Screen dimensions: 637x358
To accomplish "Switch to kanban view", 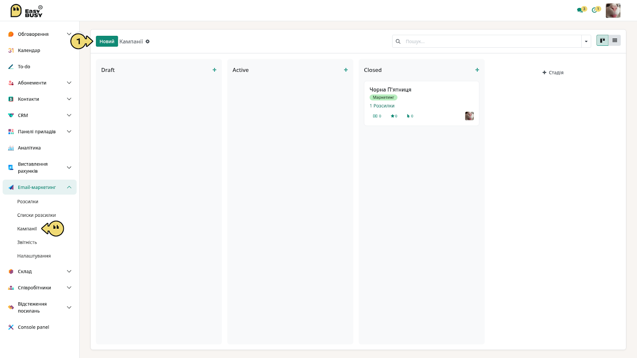I will (x=602, y=40).
